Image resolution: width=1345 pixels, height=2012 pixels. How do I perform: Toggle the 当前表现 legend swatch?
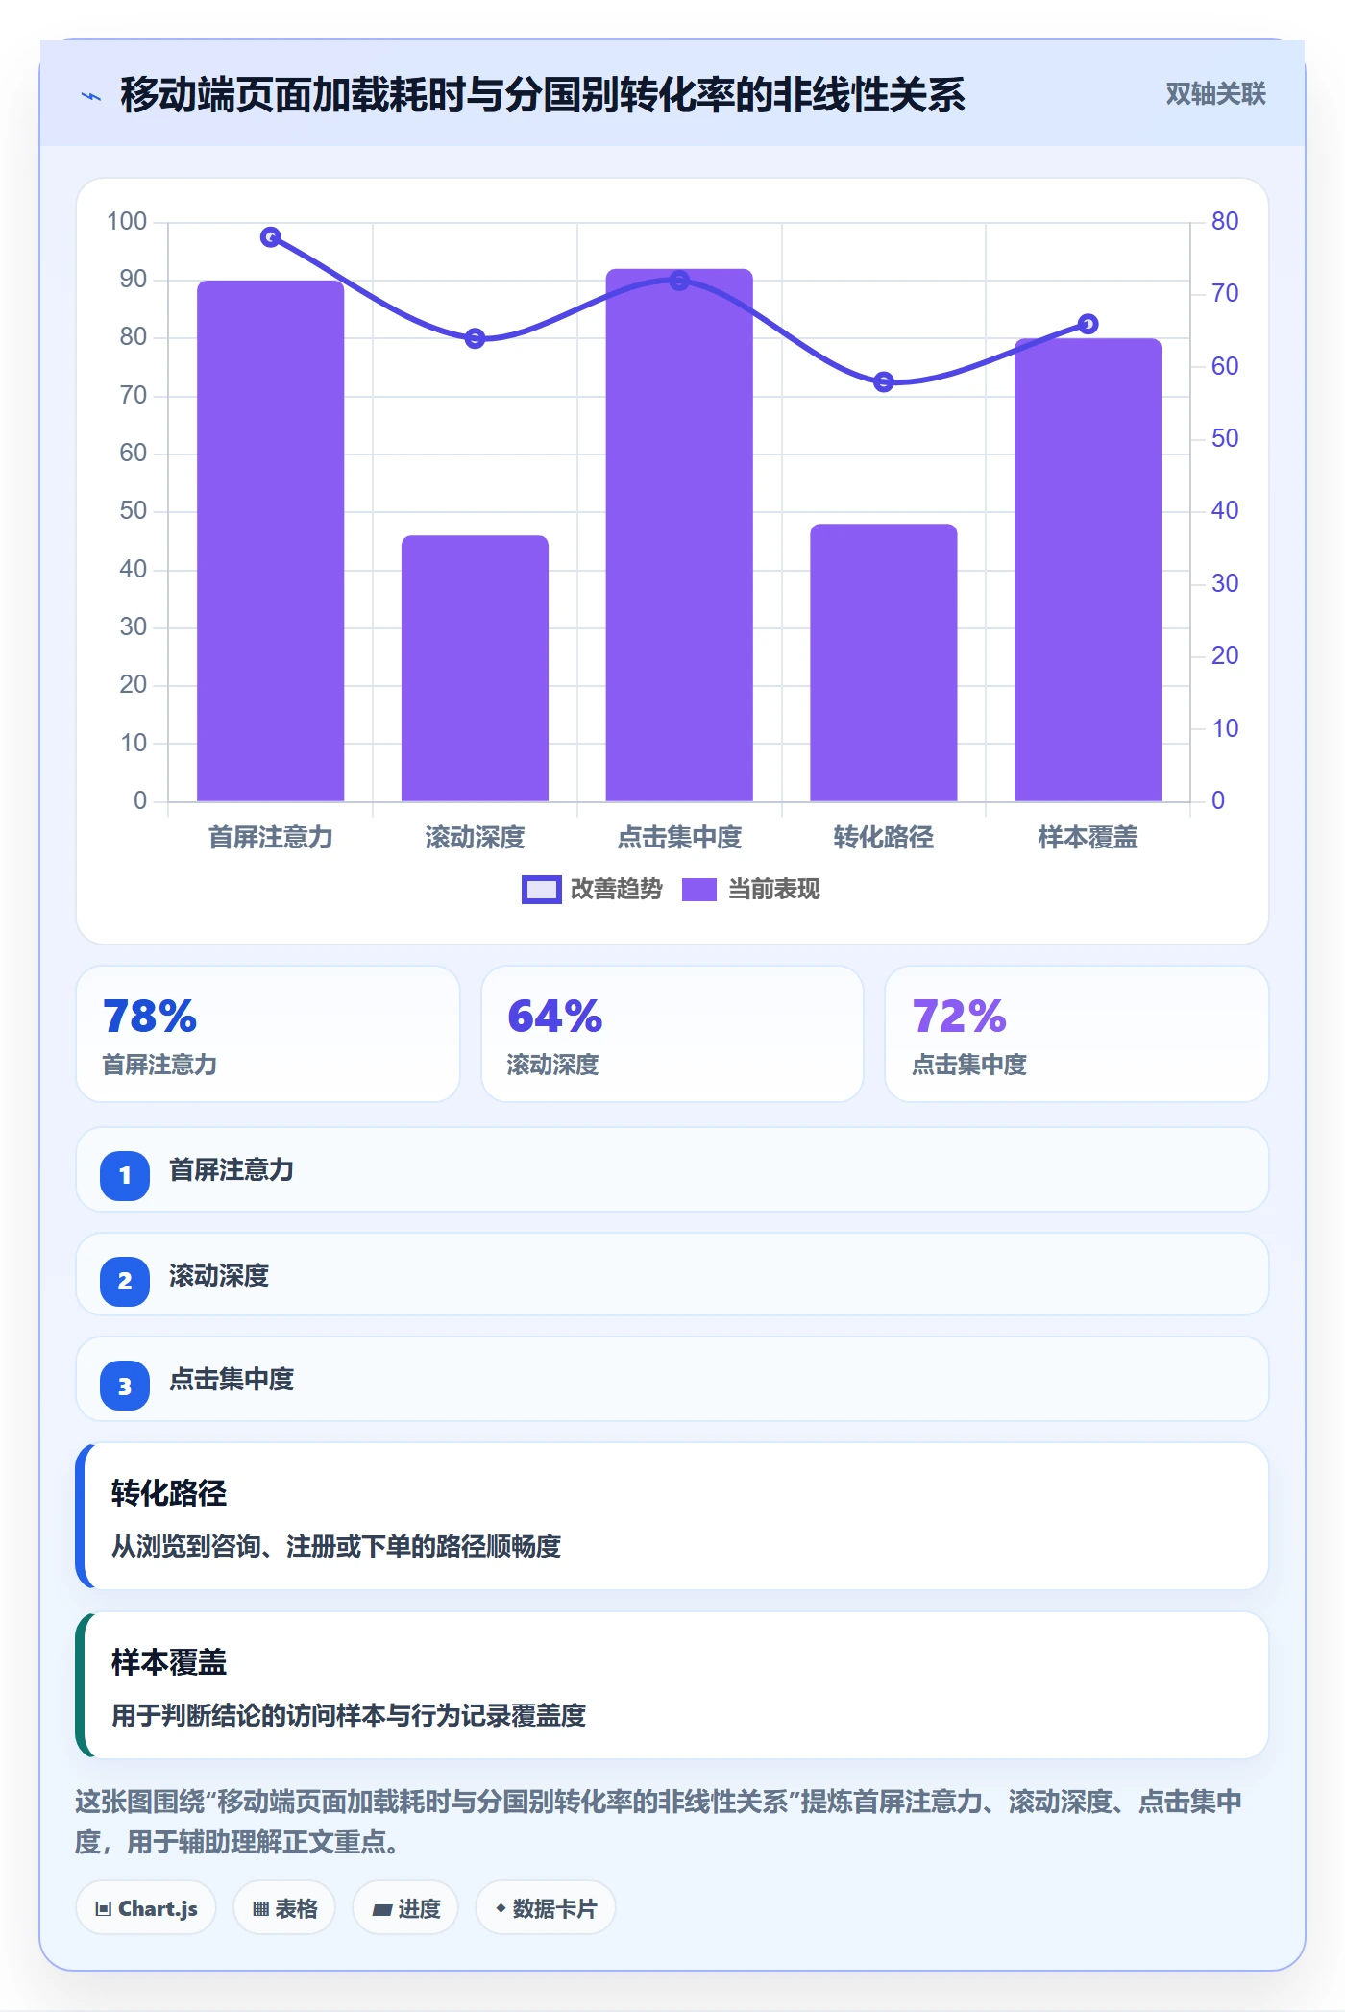point(698,890)
